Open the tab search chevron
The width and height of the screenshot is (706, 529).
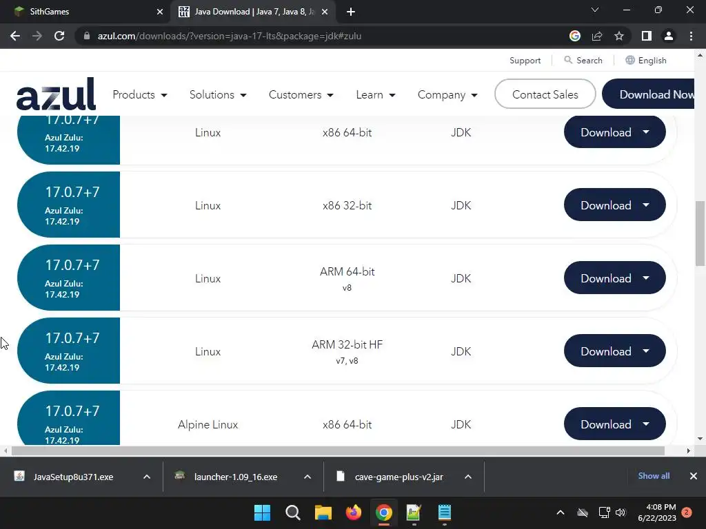pos(595,10)
